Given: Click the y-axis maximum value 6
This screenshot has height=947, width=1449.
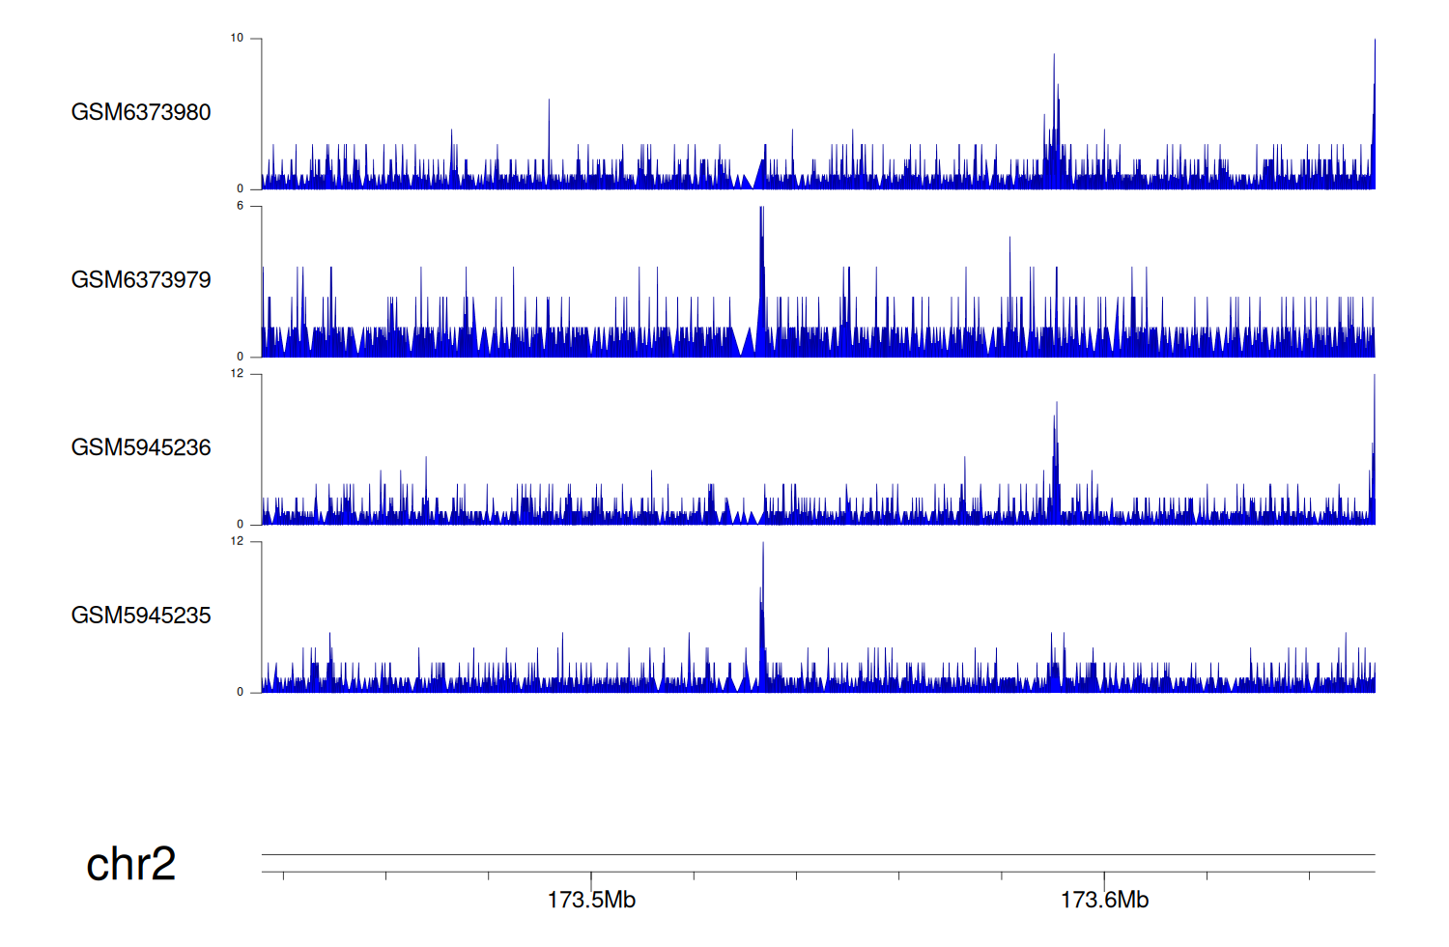Looking at the screenshot, I should [x=240, y=206].
